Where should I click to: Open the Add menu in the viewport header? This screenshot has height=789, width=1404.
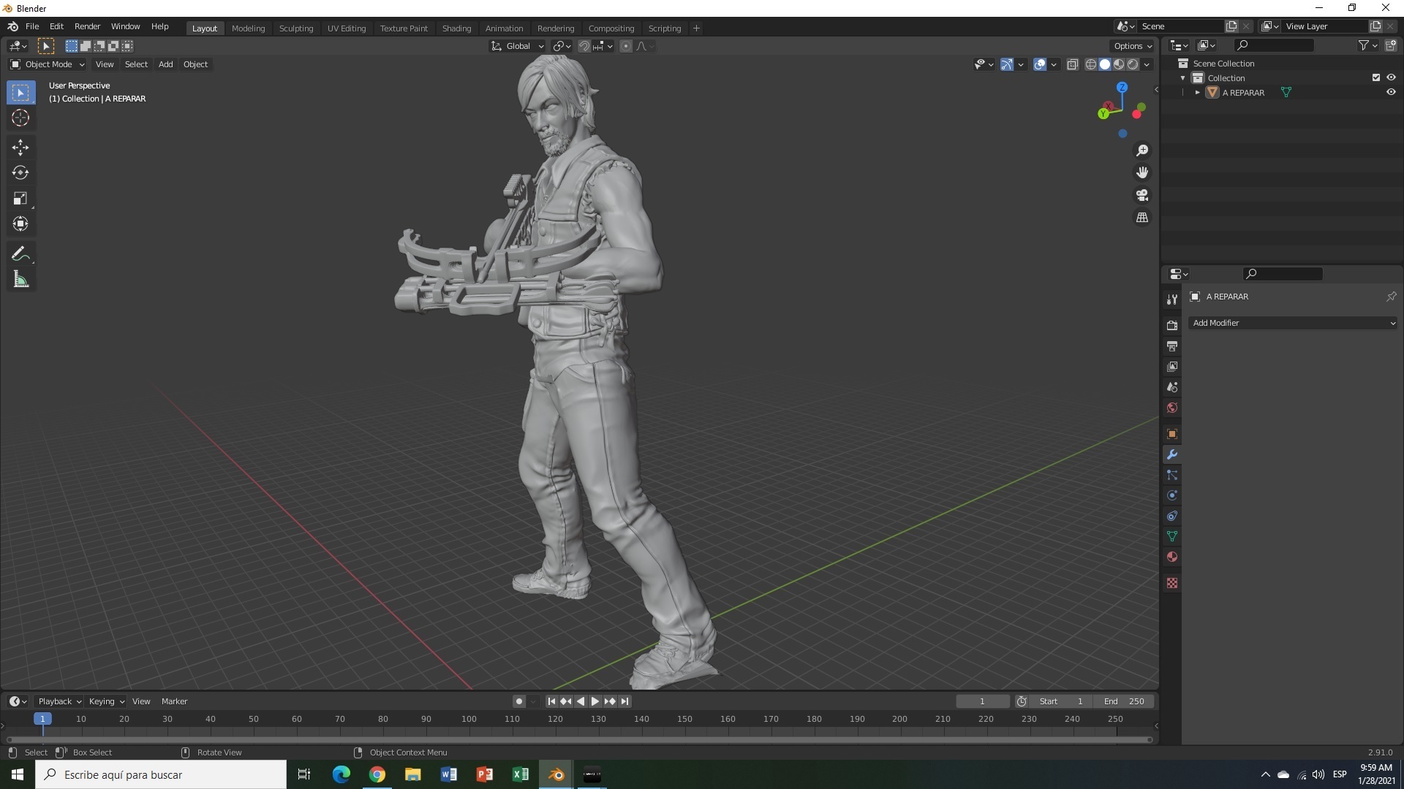(165, 64)
